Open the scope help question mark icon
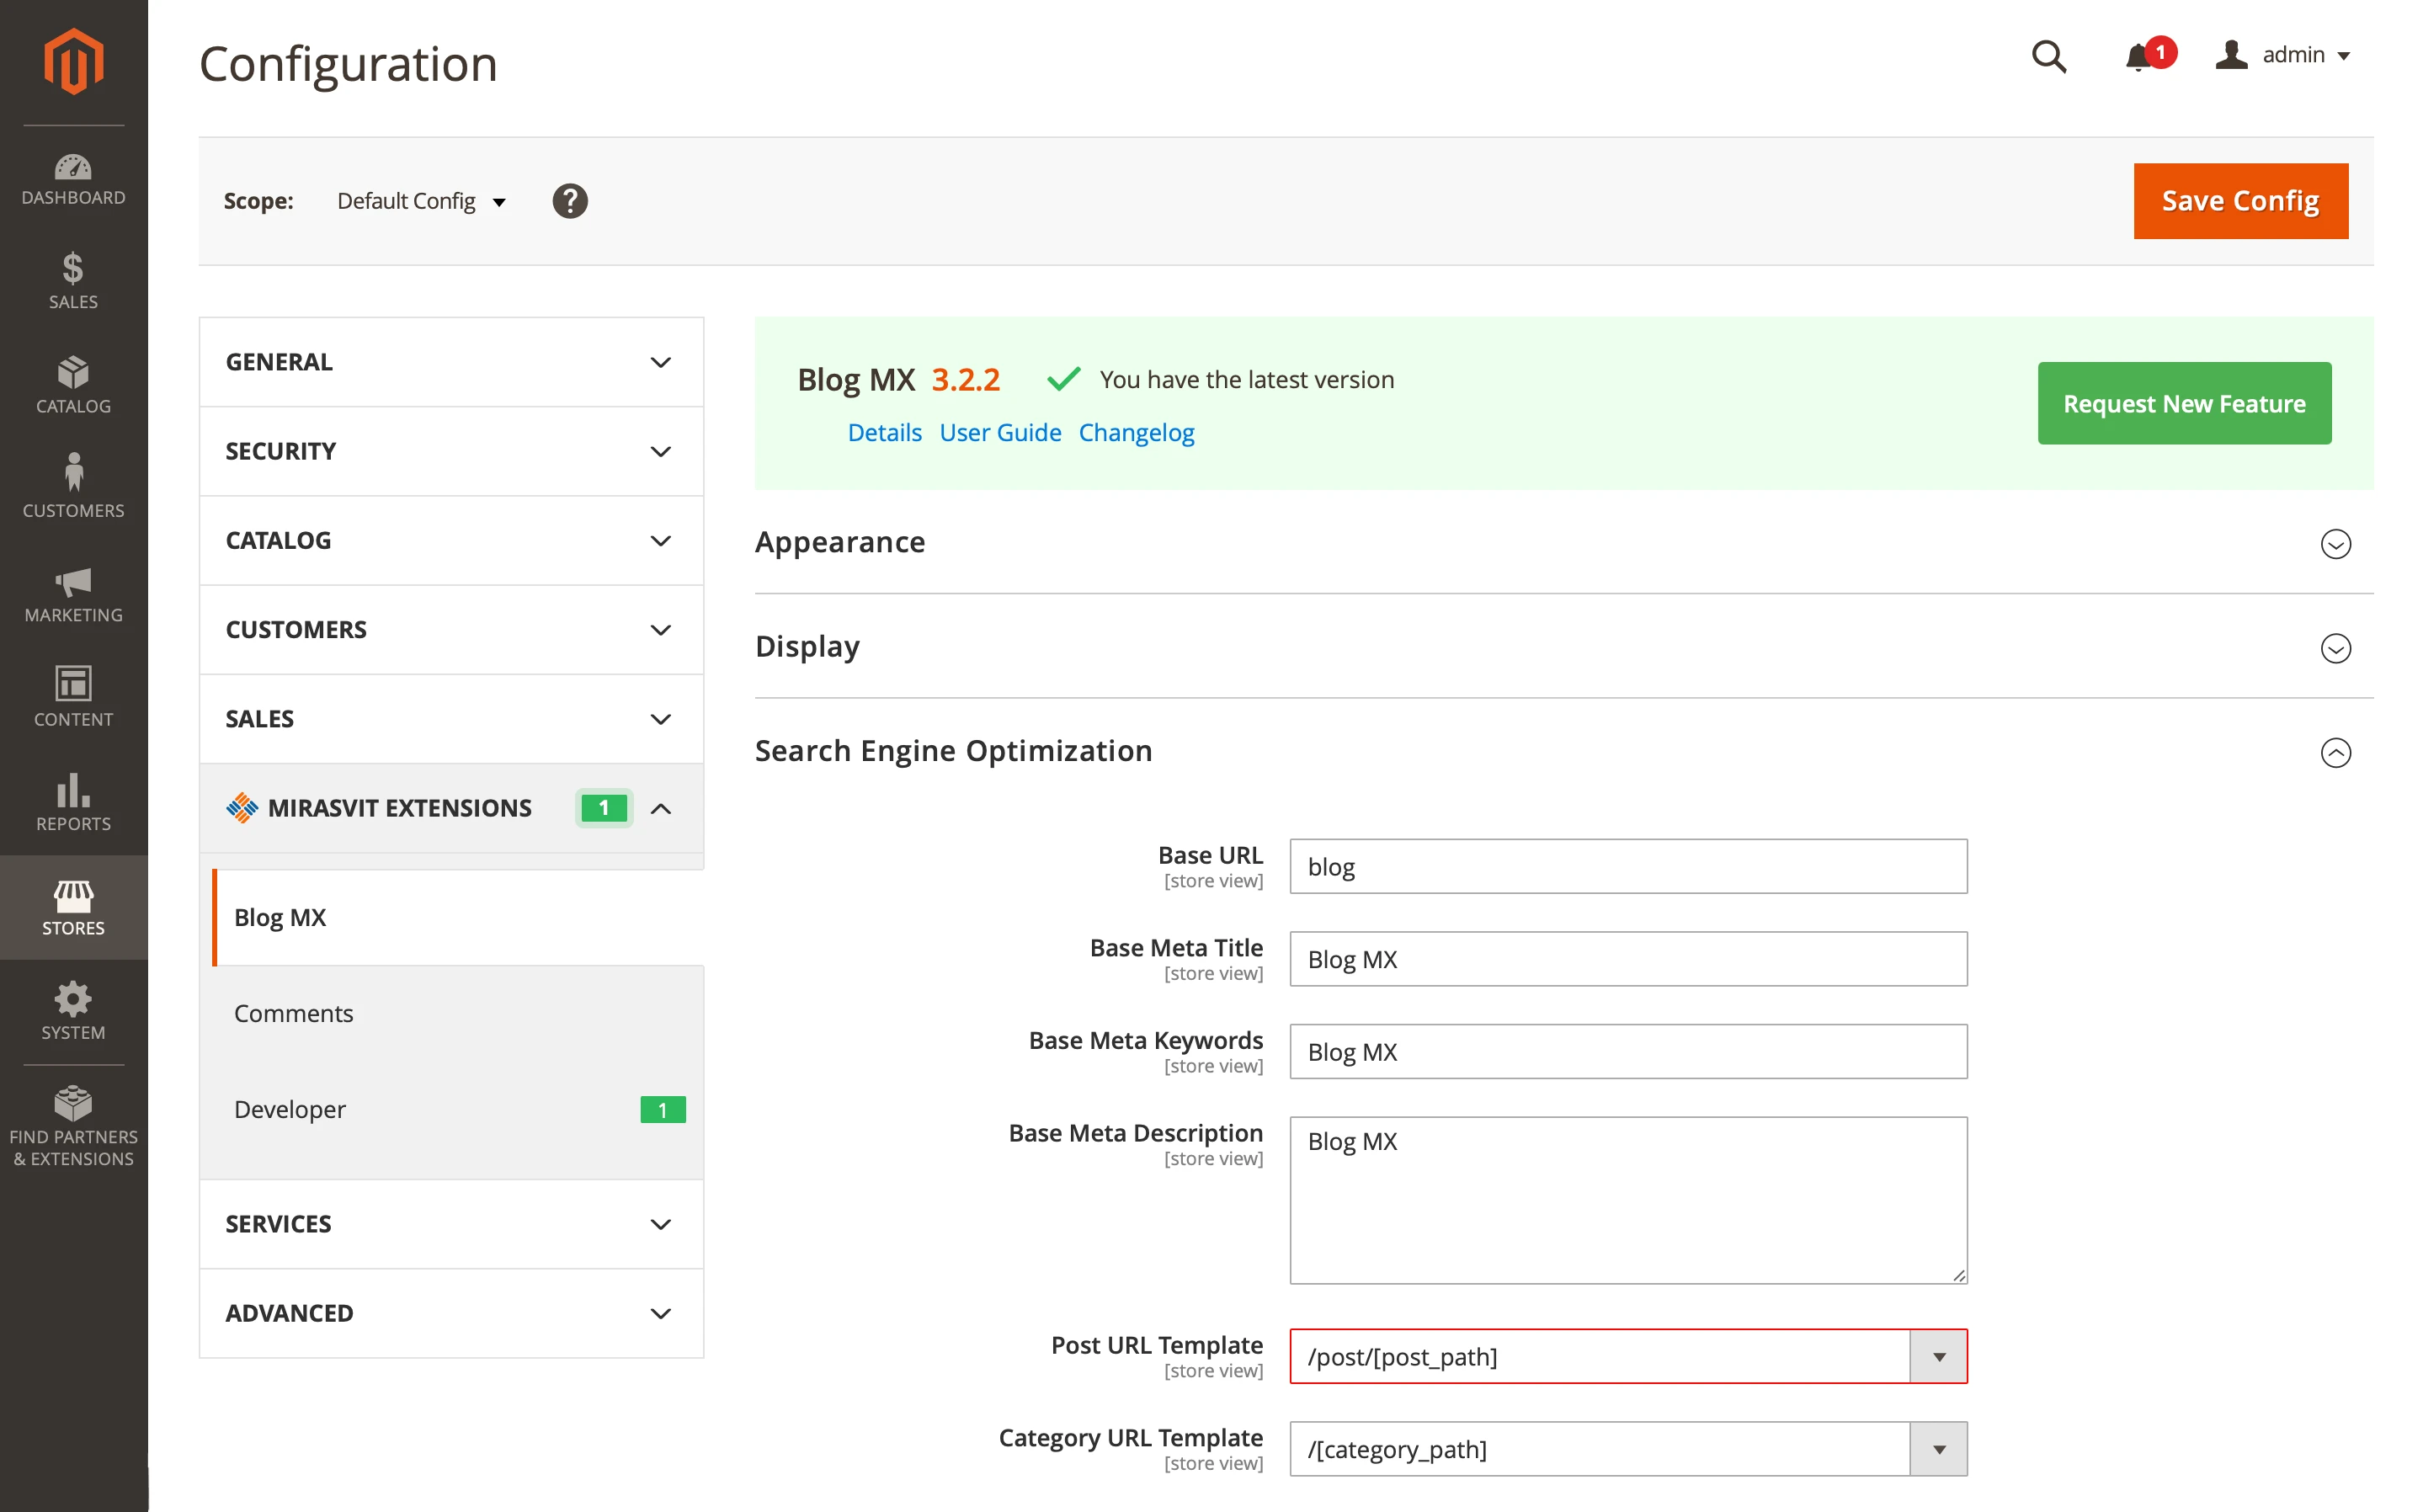 (x=570, y=201)
